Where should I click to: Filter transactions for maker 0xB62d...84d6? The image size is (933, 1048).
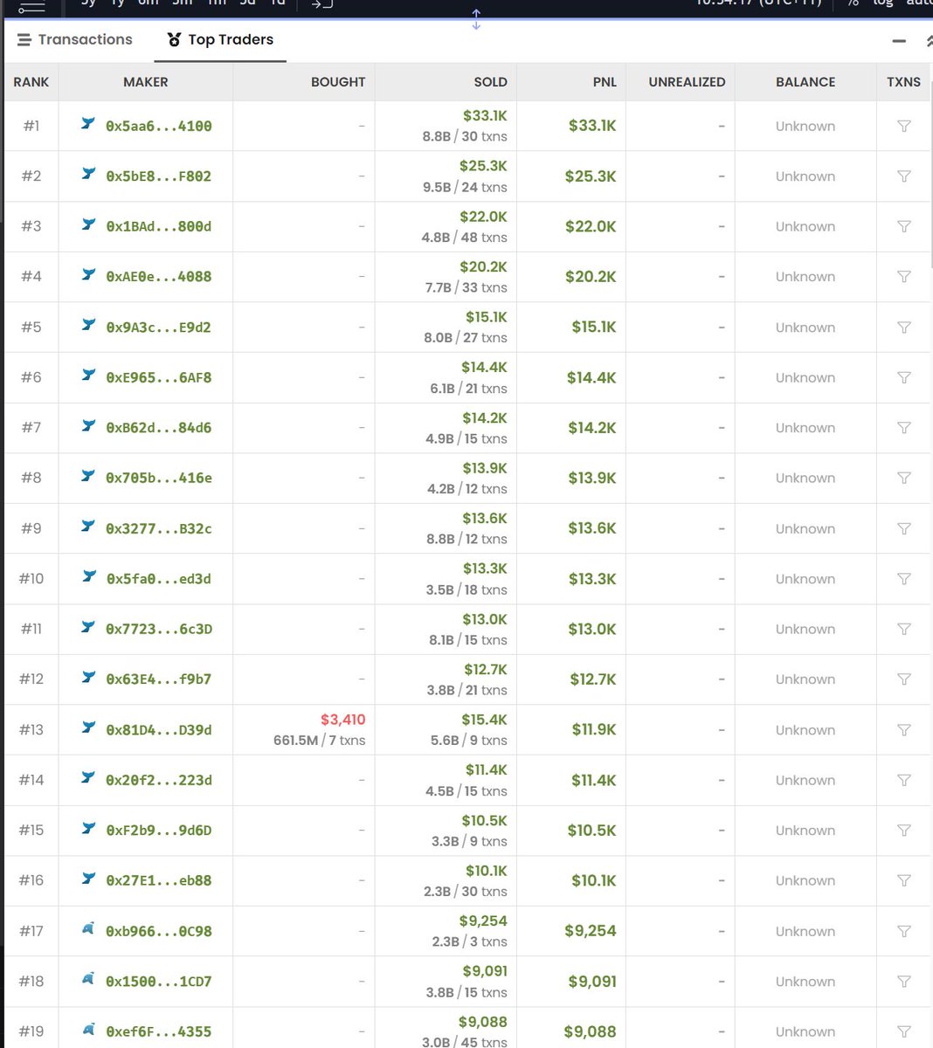tap(904, 428)
